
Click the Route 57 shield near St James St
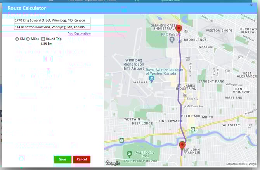[188, 59]
